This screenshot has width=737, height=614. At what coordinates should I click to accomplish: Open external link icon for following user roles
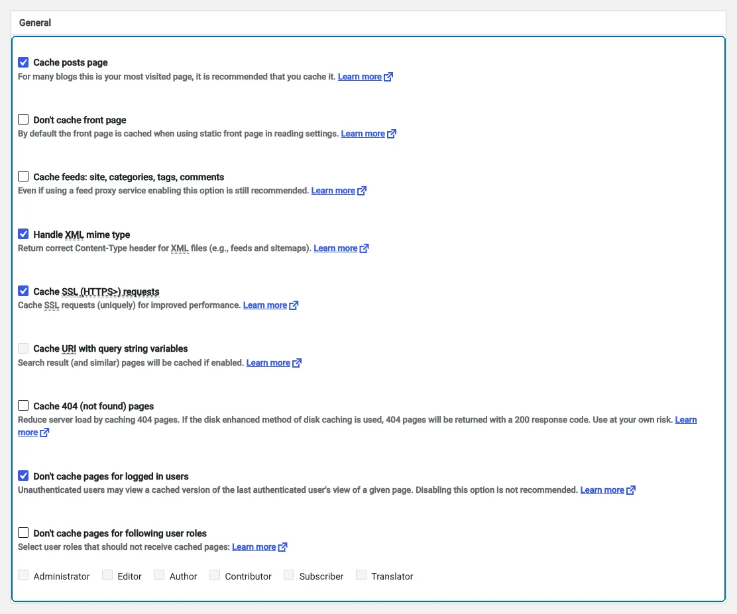[x=282, y=547]
